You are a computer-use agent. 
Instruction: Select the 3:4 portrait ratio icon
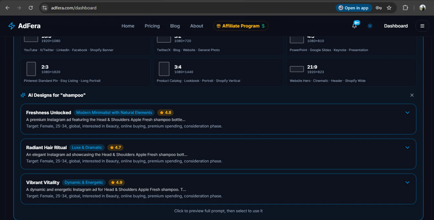[164, 69]
